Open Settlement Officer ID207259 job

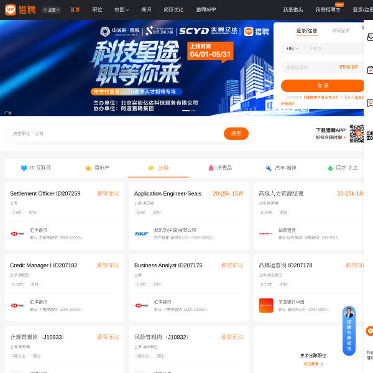point(45,193)
